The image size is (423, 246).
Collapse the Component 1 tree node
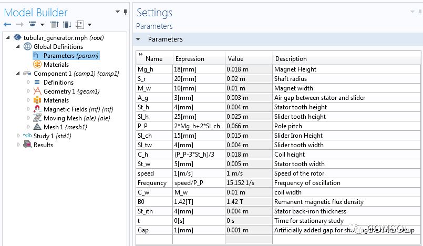click(x=20, y=74)
